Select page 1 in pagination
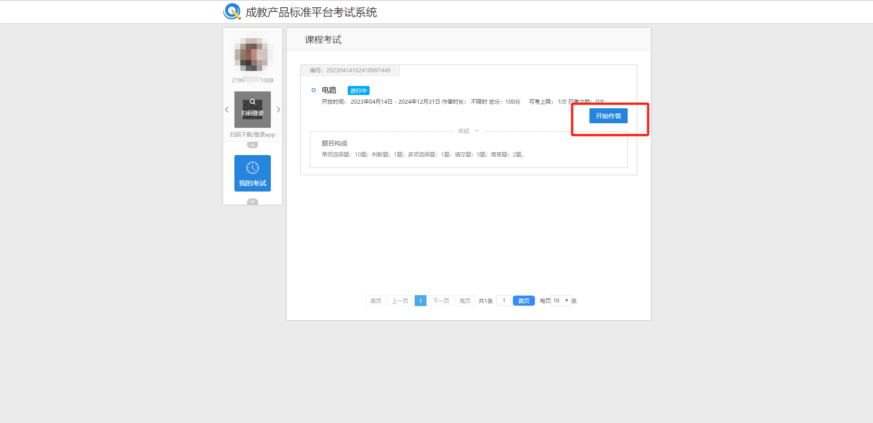 [420, 301]
